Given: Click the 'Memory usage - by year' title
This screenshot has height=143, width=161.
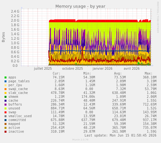Looking at the screenshot, I should (80, 6).
